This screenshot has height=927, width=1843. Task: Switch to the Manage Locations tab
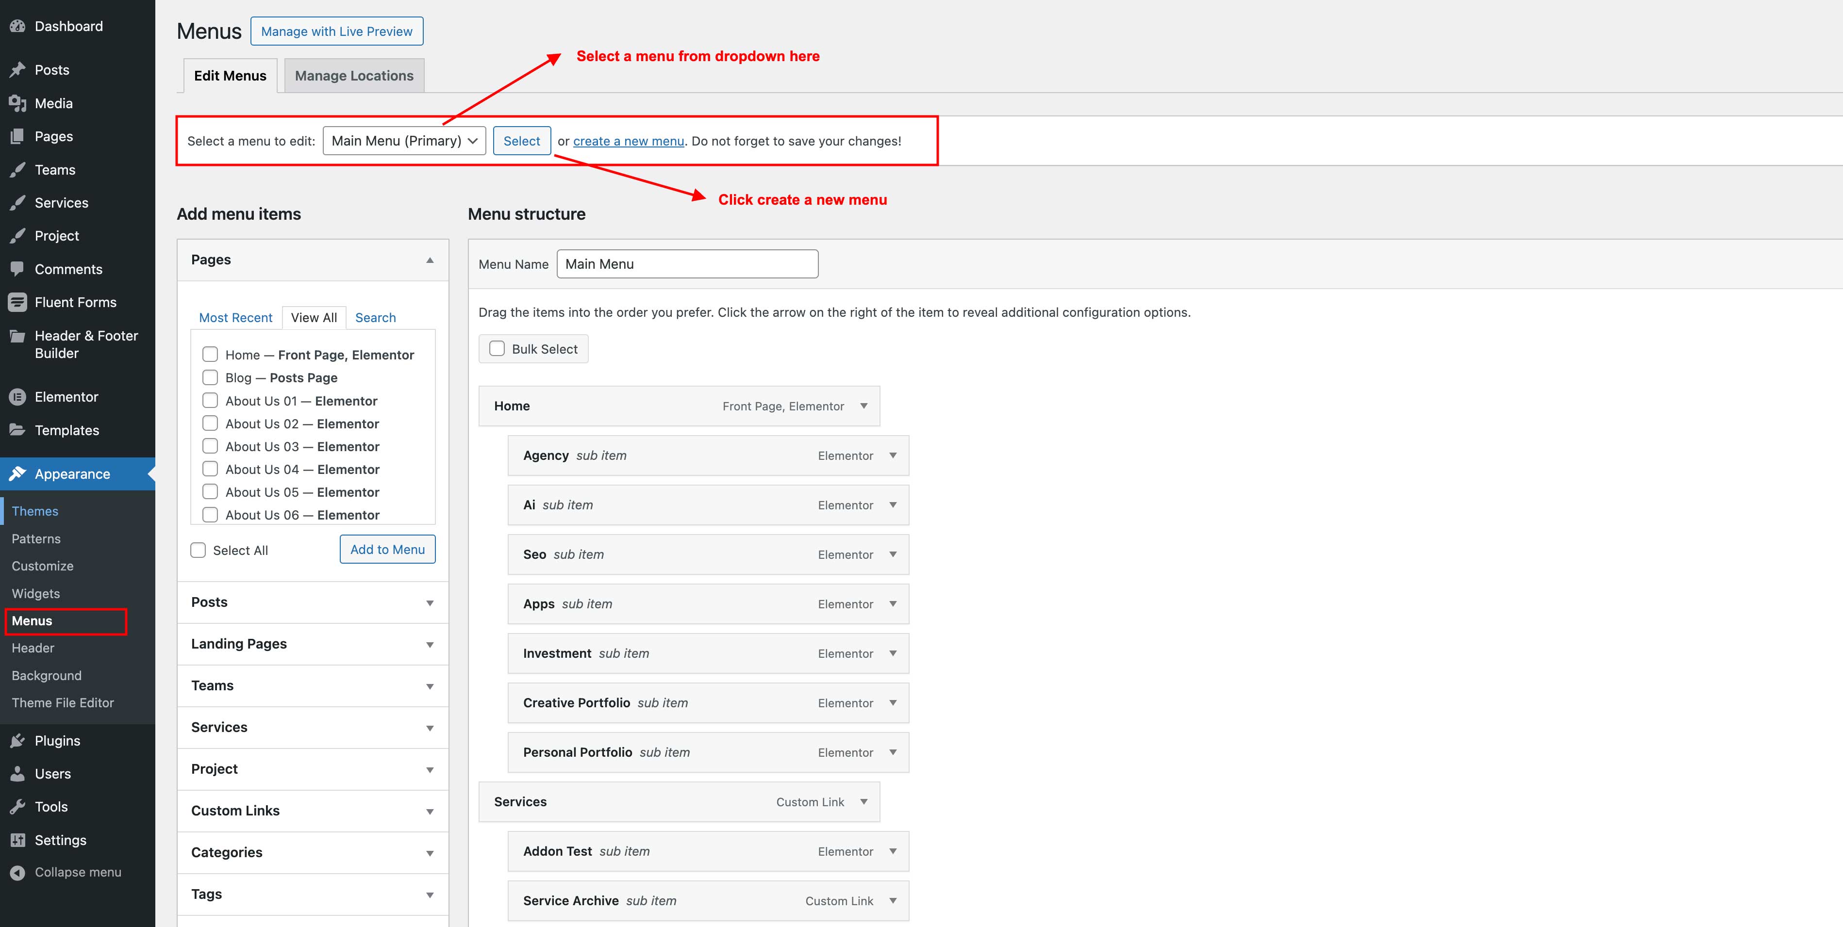click(x=354, y=76)
